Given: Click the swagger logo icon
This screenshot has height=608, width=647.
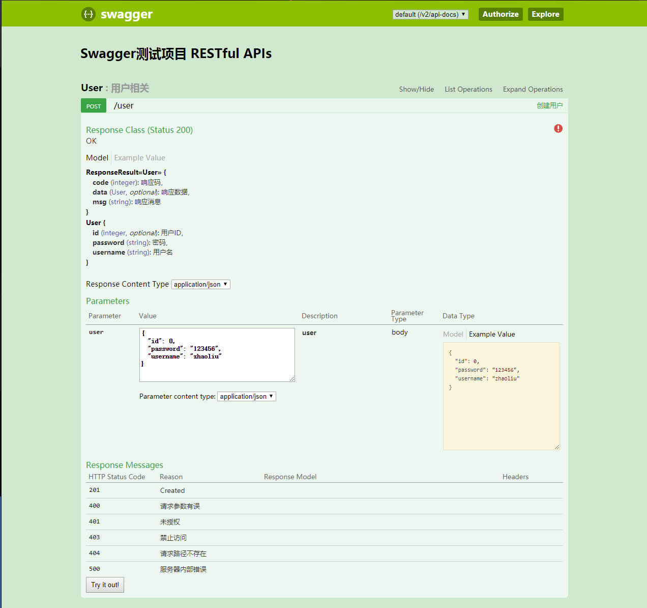Looking at the screenshot, I should (x=89, y=14).
